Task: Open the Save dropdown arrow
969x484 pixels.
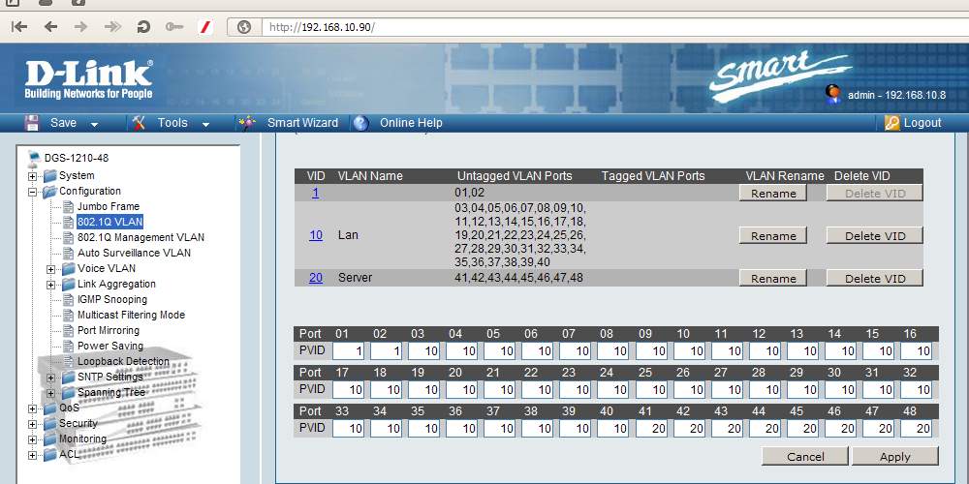Action: click(x=95, y=124)
